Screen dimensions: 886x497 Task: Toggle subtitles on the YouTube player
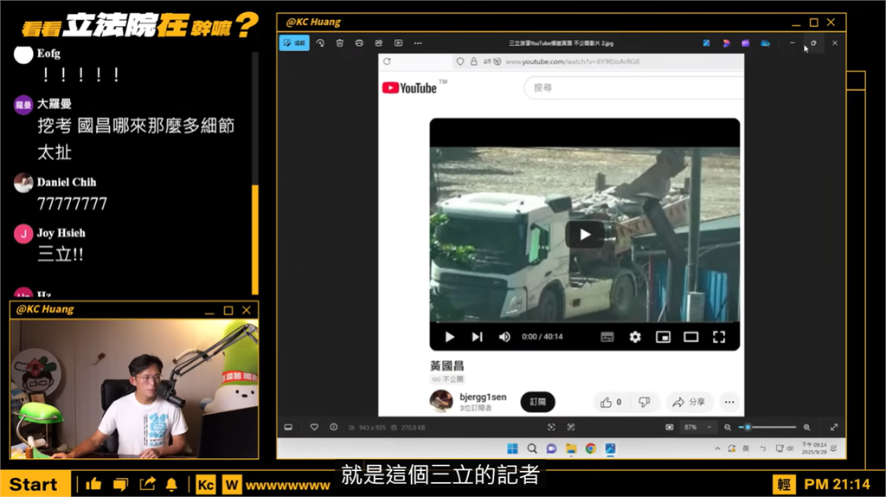607,337
